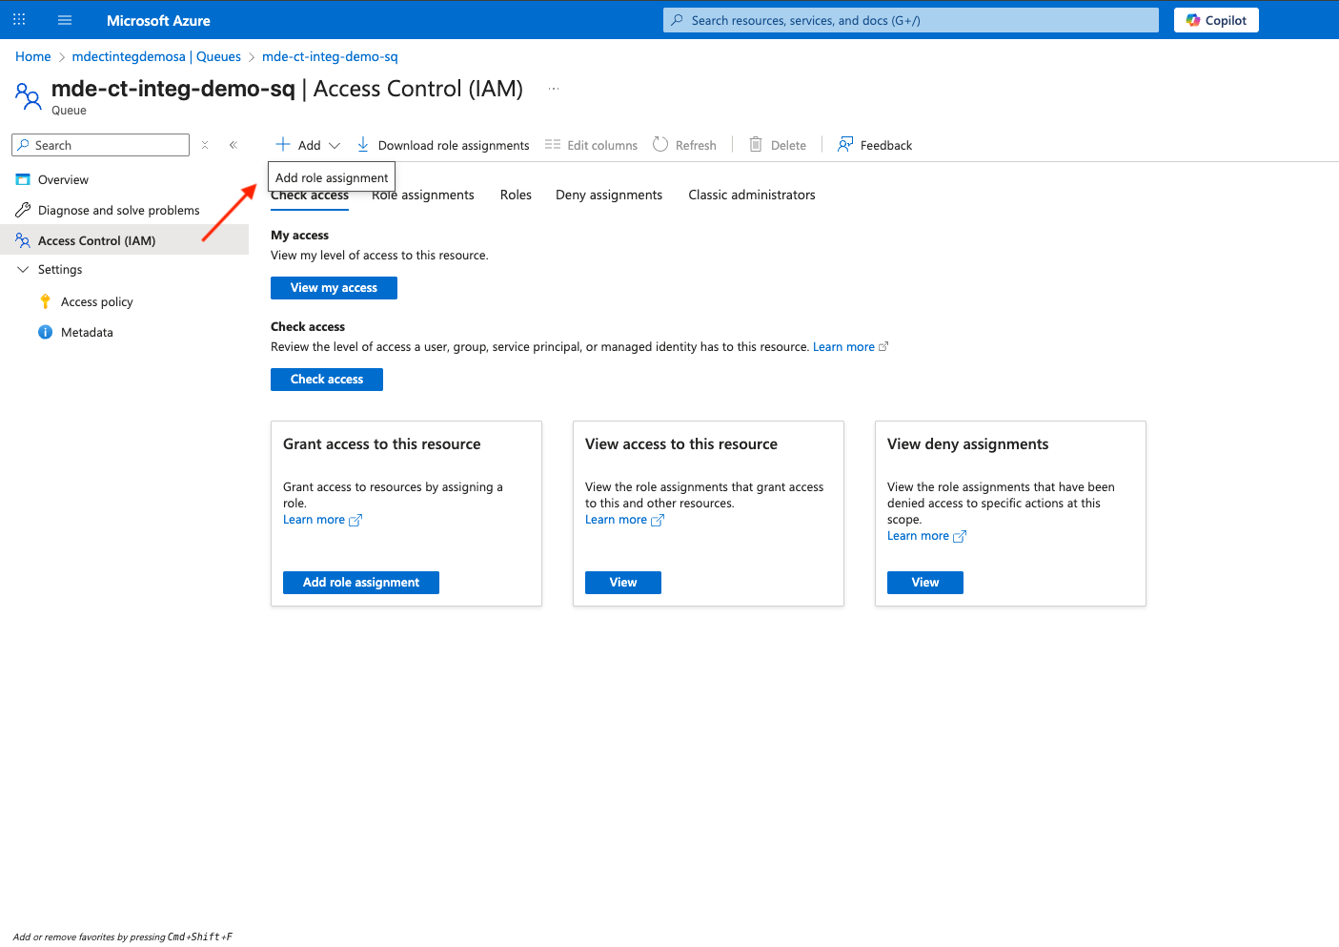Open the Deny assignments tab
Viewport: 1339px width, 947px height.
(608, 195)
